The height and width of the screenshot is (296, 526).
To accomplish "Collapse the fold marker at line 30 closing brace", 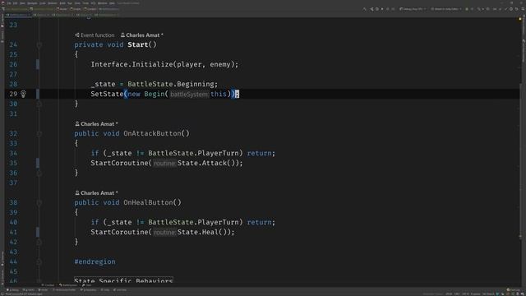I will click(39, 104).
